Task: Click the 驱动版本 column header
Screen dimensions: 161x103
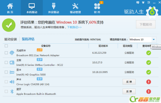Action: click(103, 46)
